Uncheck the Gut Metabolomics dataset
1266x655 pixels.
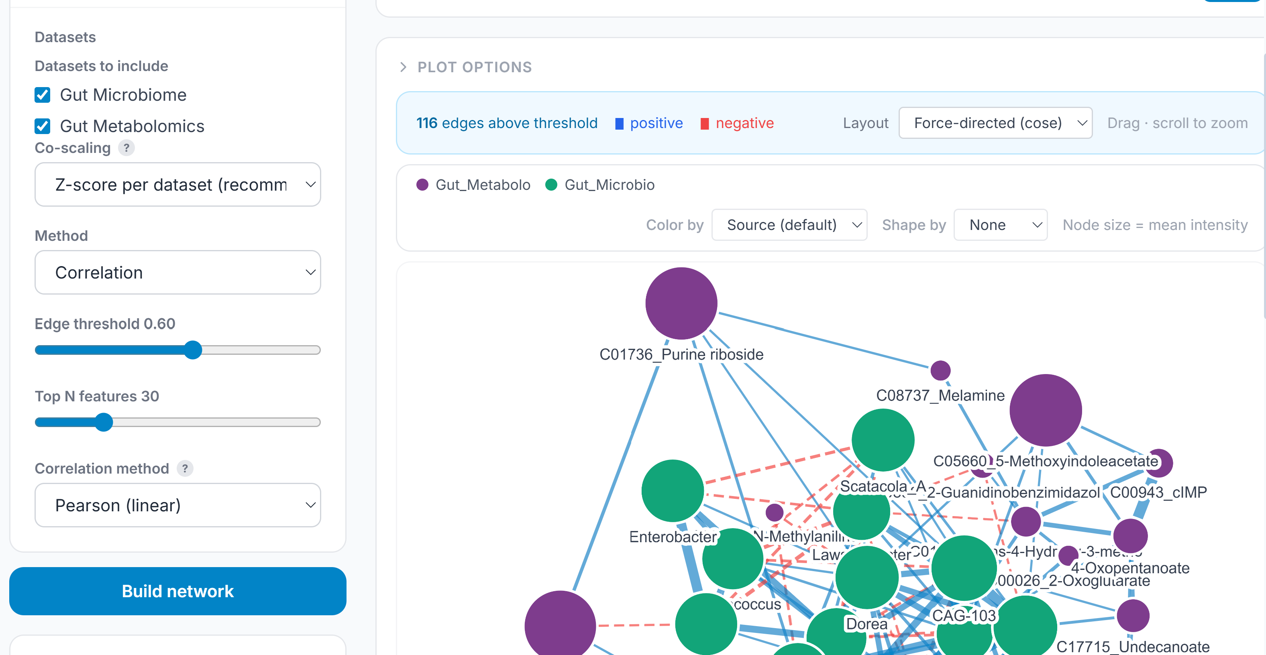pos(42,126)
